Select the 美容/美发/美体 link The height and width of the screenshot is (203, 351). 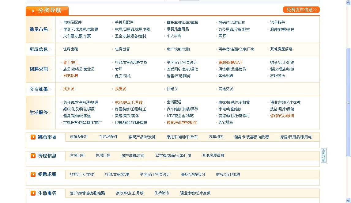[x=127, y=116]
